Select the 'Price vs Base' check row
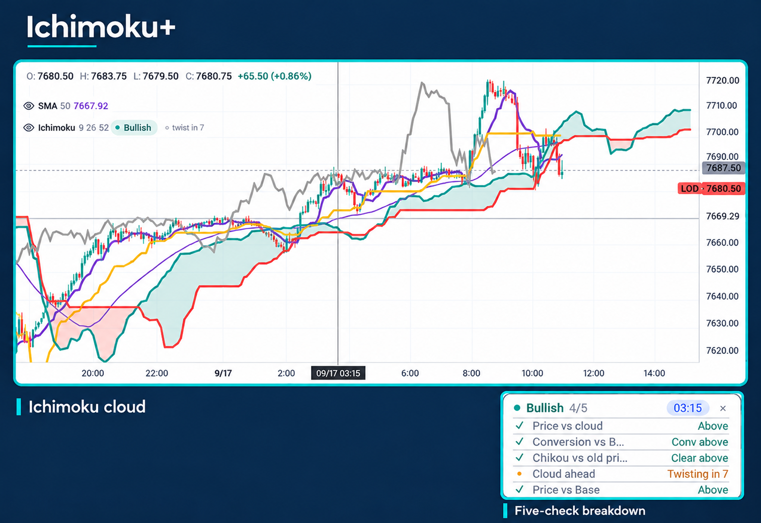This screenshot has width=761, height=523. coord(621,490)
